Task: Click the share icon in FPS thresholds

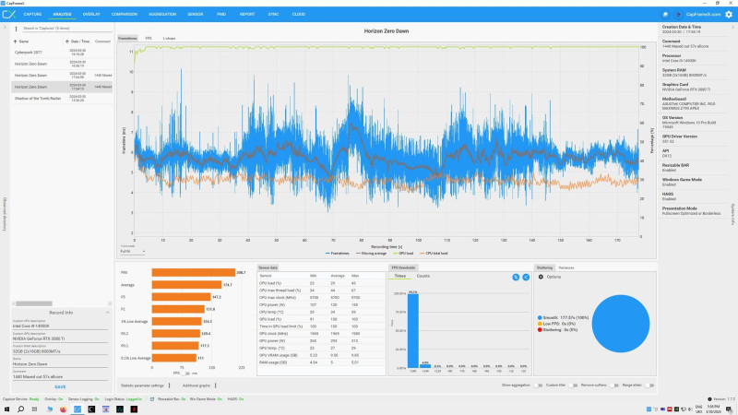Action: click(x=526, y=278)
